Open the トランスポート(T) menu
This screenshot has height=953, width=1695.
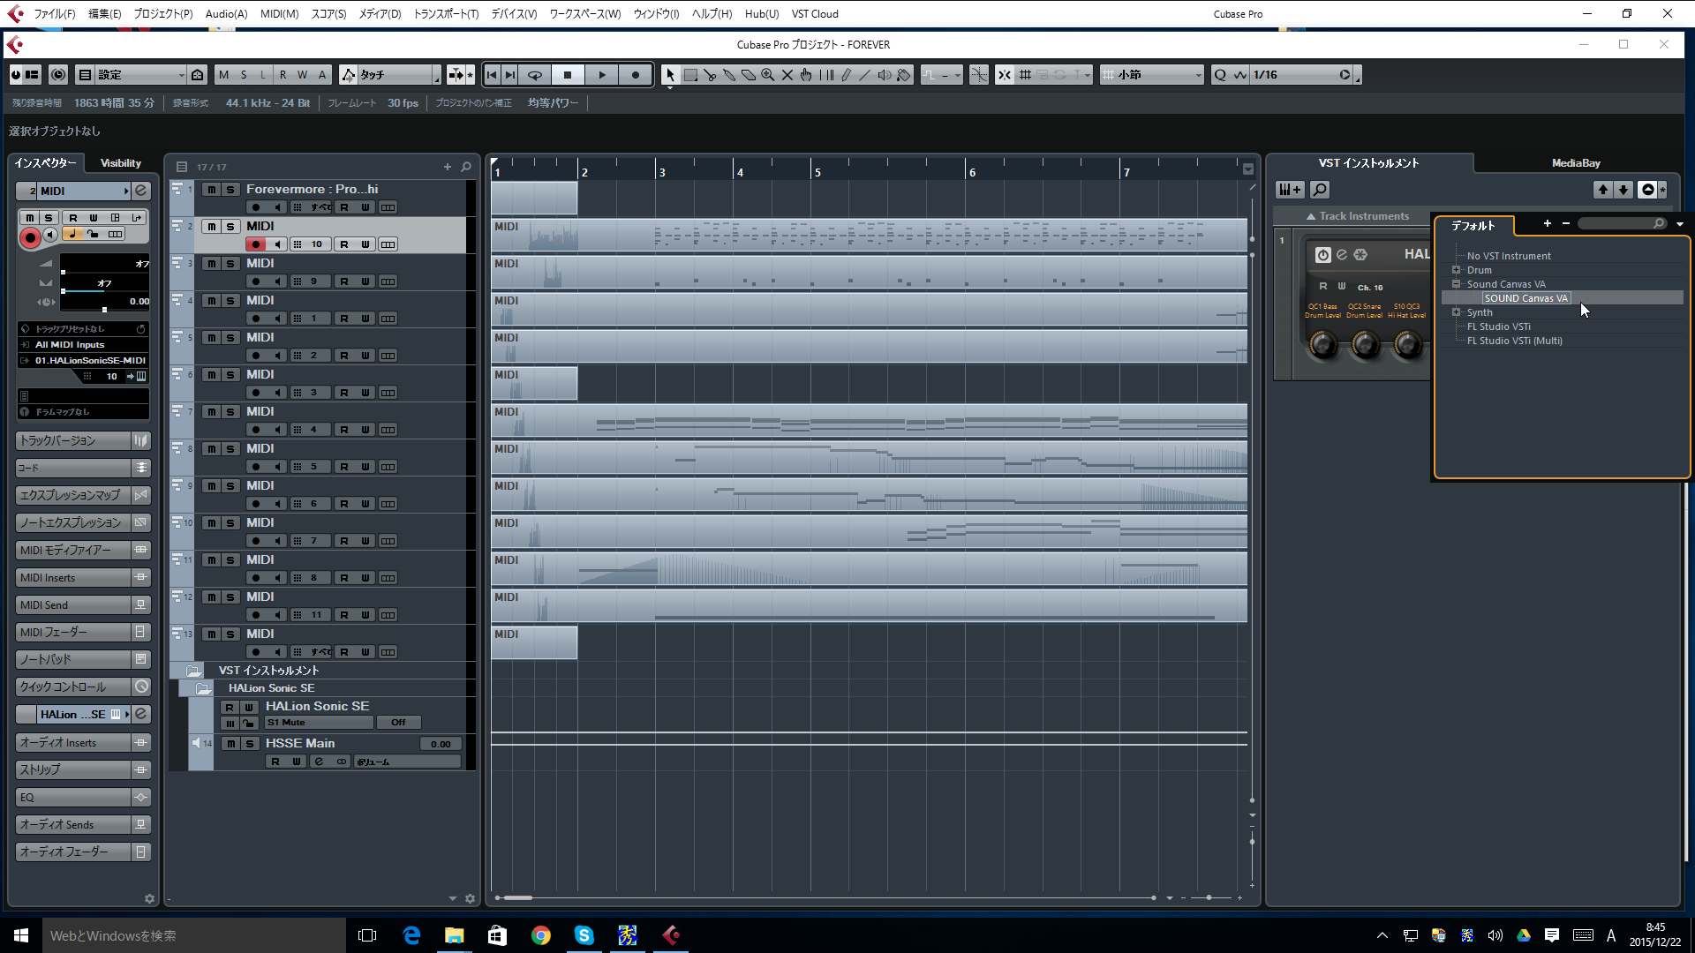click(x=446, y=14)
